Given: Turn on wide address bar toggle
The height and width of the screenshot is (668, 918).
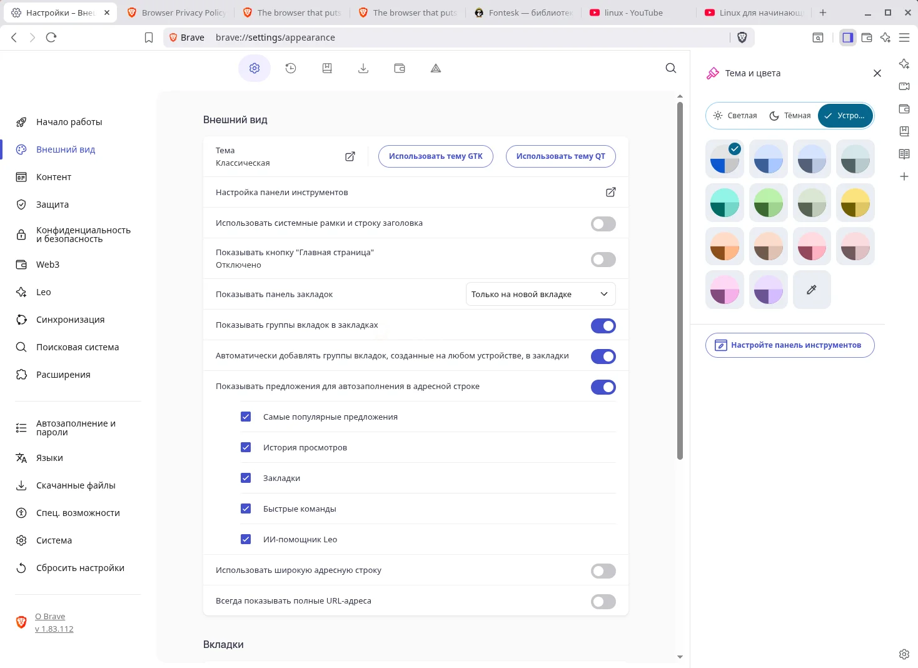Looking at the screenshot, I should (x=603, y=571).
